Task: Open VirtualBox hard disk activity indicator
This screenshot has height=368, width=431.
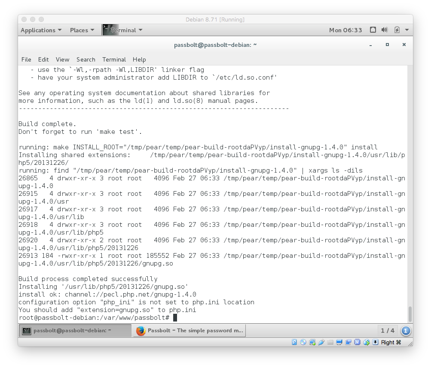Action: [x=294, y=342]
